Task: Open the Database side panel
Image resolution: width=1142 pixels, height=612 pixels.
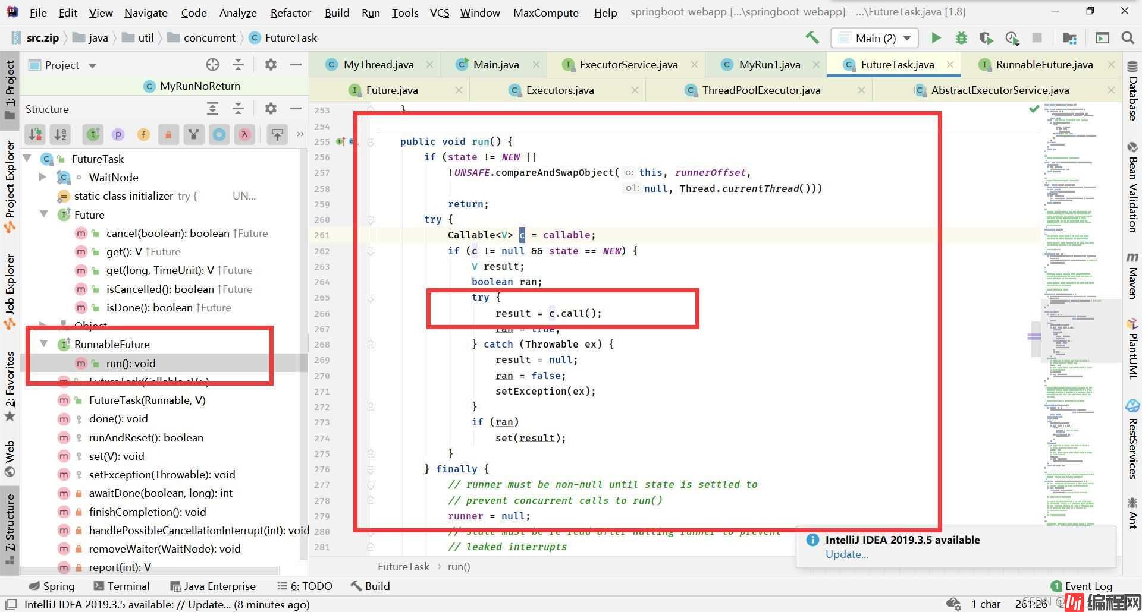Action: (1132, 90)
